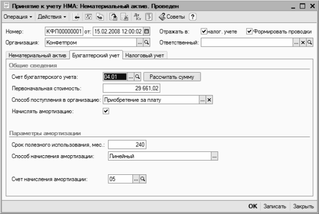Image resolution: width=319 pixels, height=214 pixels.
Task: Click the magnifier icon next to Организация
Action: [146, 43]
